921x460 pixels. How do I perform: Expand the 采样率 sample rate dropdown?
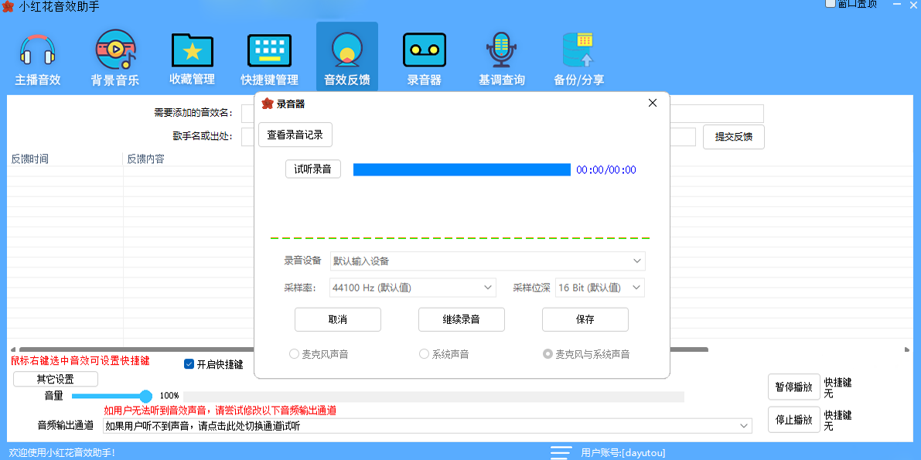[412, 287]
